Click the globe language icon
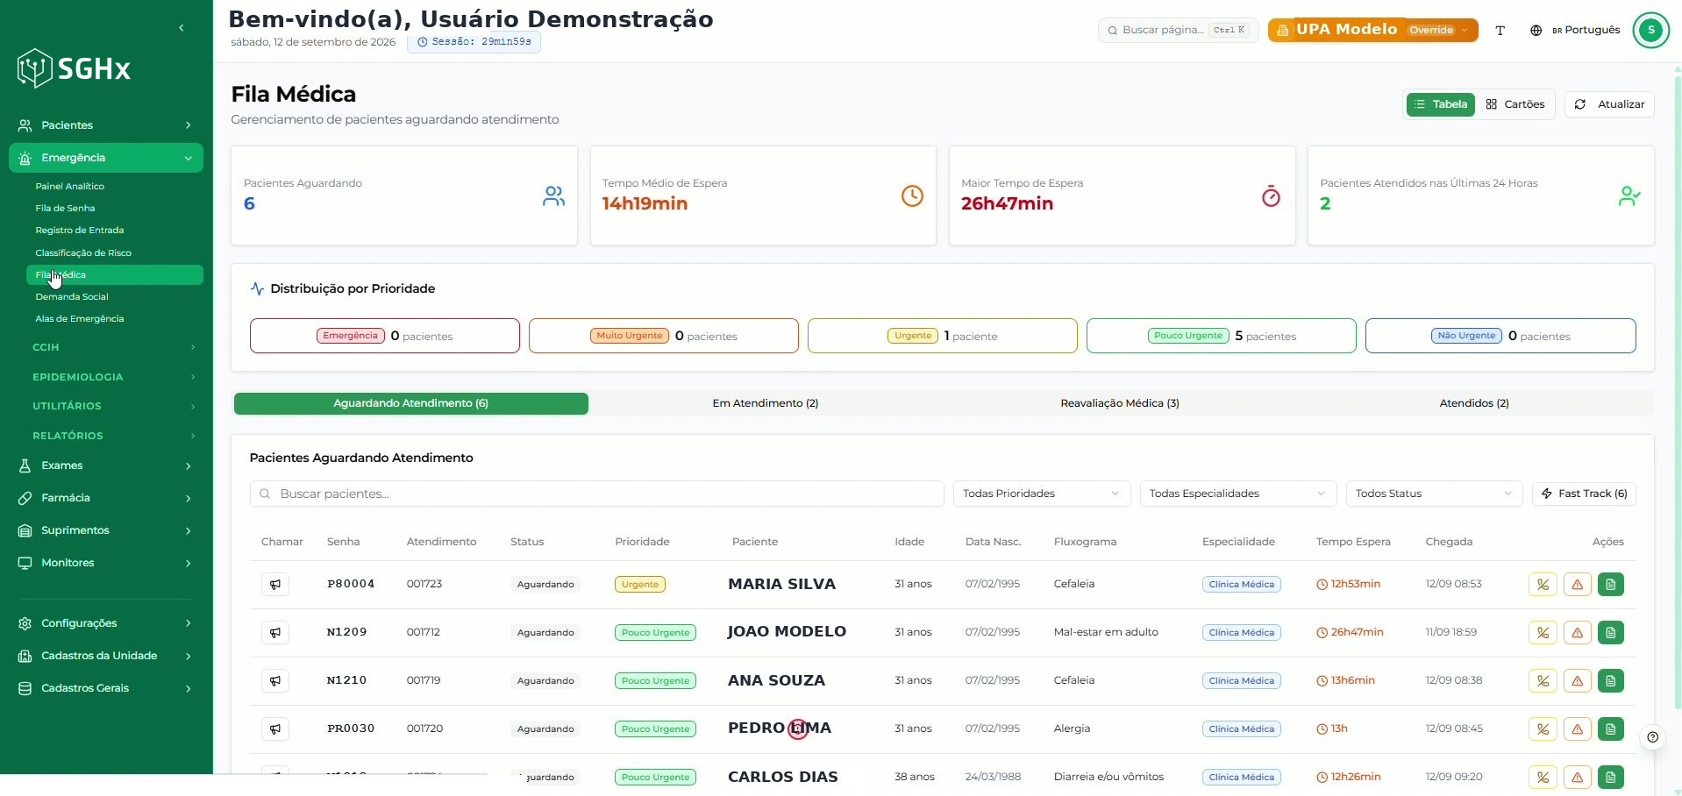The width and height of the screenshot is (1682, 796). (1536, 31)
